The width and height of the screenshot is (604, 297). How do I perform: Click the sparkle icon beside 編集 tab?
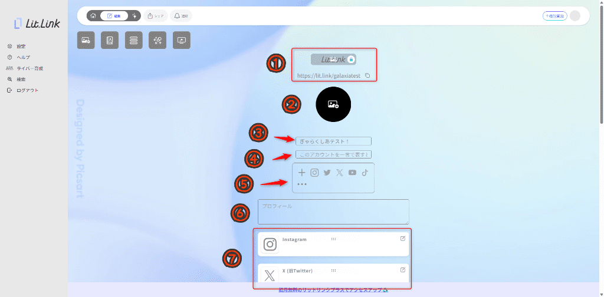135,16
